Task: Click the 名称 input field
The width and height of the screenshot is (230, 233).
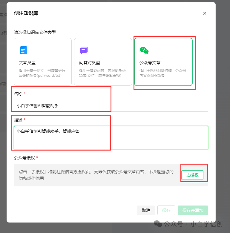Action: 111,106
